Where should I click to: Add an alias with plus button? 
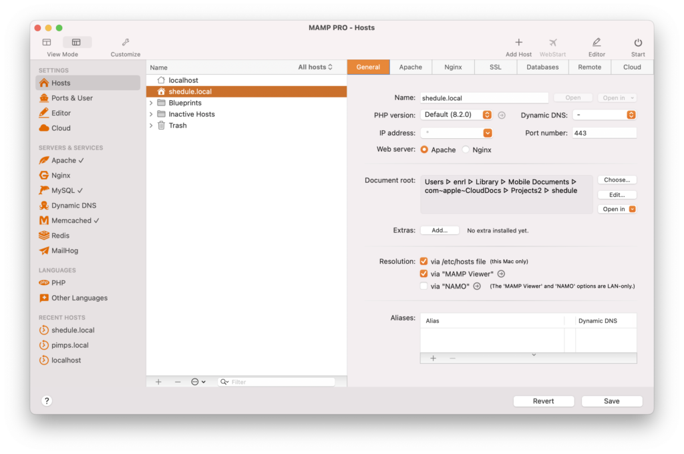[433, 358]
